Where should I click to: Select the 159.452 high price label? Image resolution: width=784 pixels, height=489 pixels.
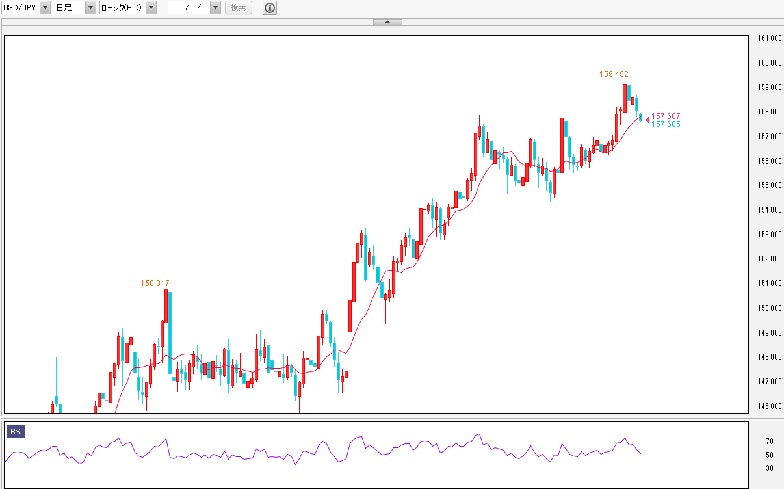tap(614, 74)
